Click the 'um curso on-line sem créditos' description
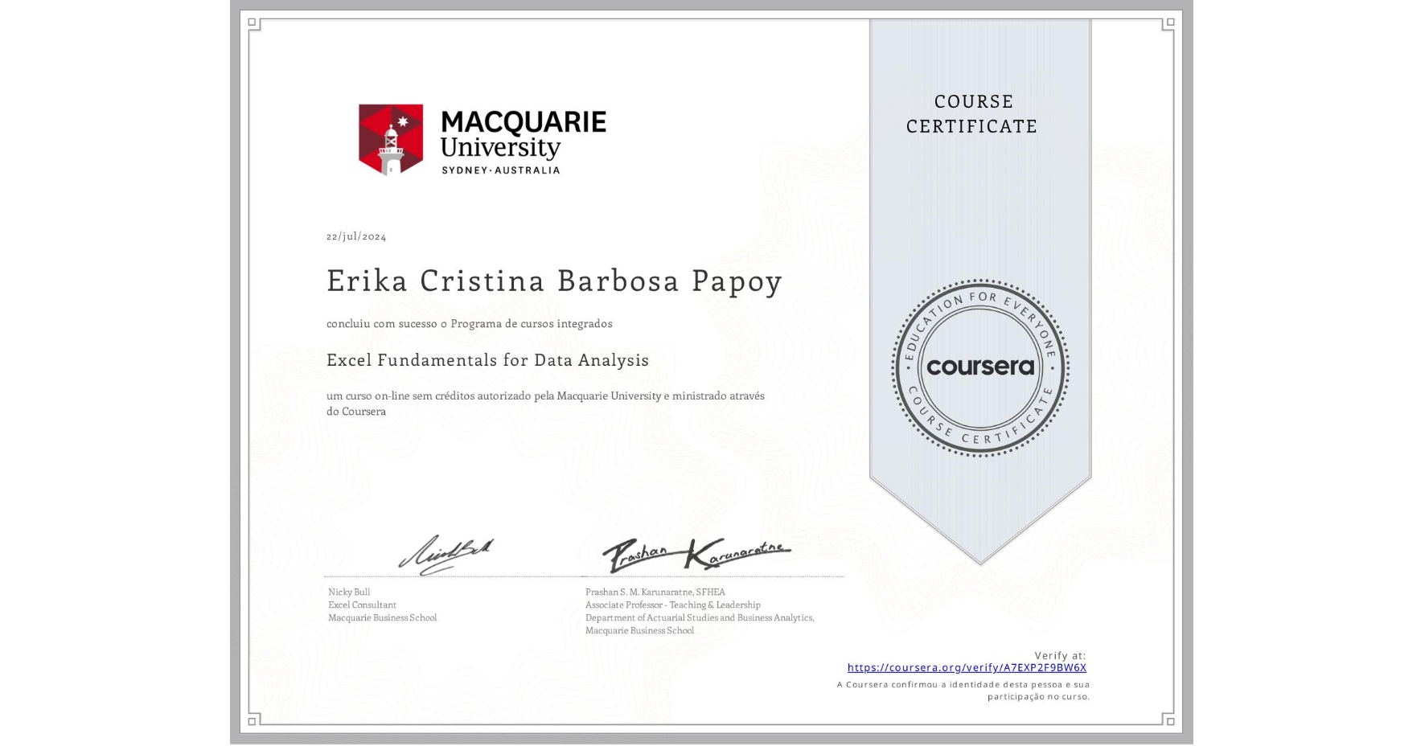Screen dimensions: 1425x746 (x=545, y=404)
